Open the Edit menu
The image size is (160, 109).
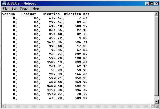[x=14, y=9]
